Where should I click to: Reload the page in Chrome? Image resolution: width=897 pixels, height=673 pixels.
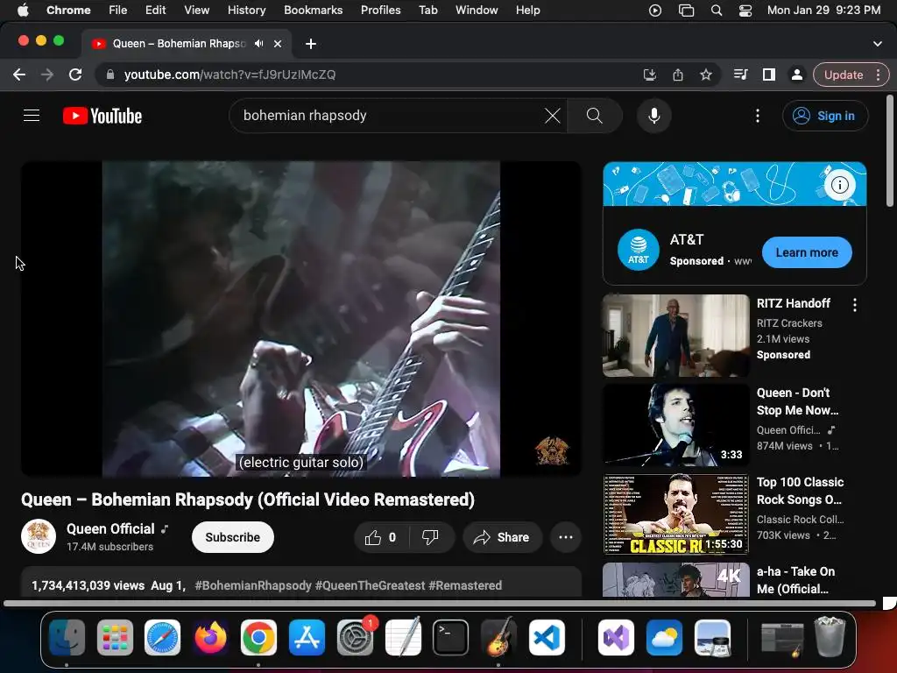[75, 74]
